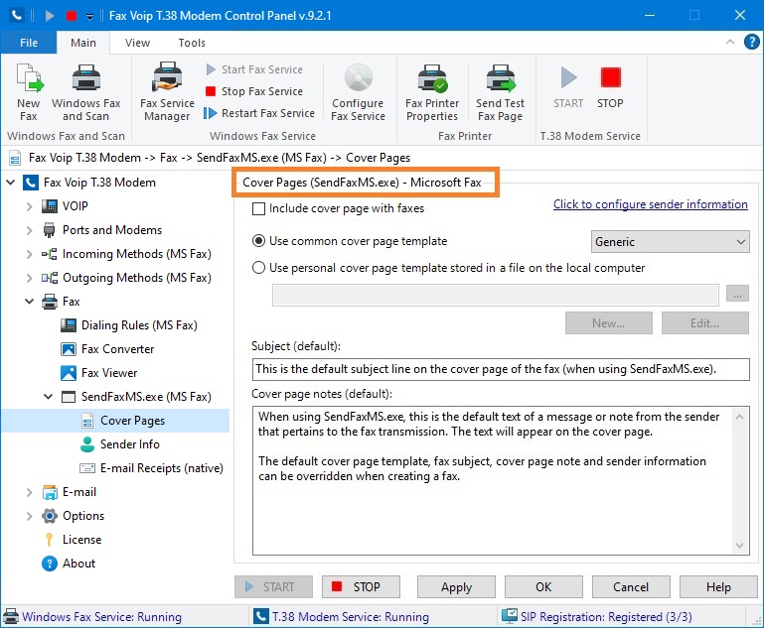Switch to the Main ribbon tab

click(83, 43)
